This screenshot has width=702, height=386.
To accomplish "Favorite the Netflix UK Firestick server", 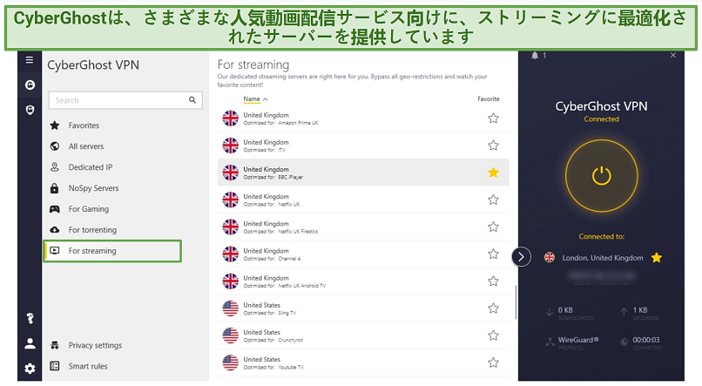I will 493,227.
